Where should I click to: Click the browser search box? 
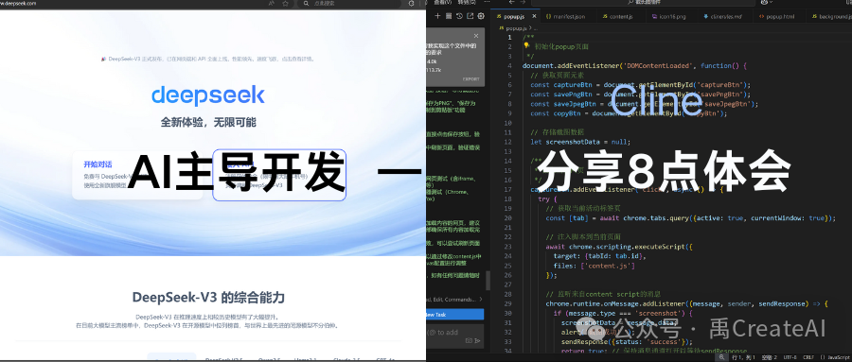[350, 3]
